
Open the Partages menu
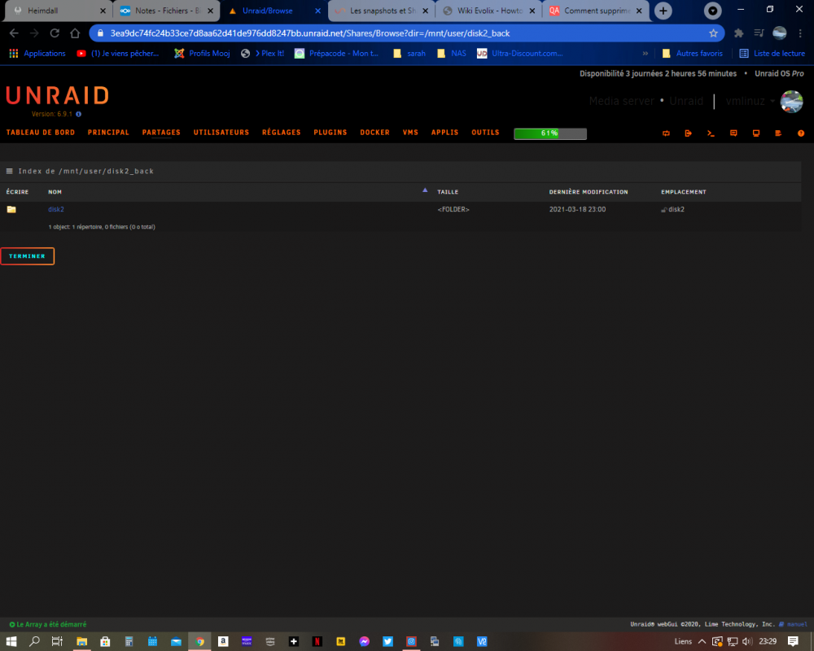tap(161, 133)
